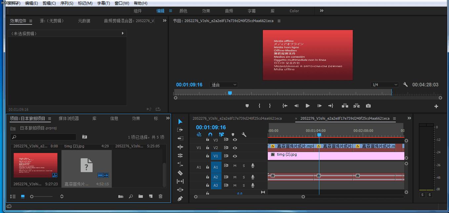
Task: Select the Slip tool
Action: tap(180, 181)
